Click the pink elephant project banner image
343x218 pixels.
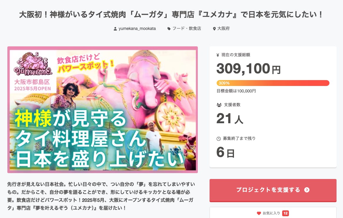[103, 110]
